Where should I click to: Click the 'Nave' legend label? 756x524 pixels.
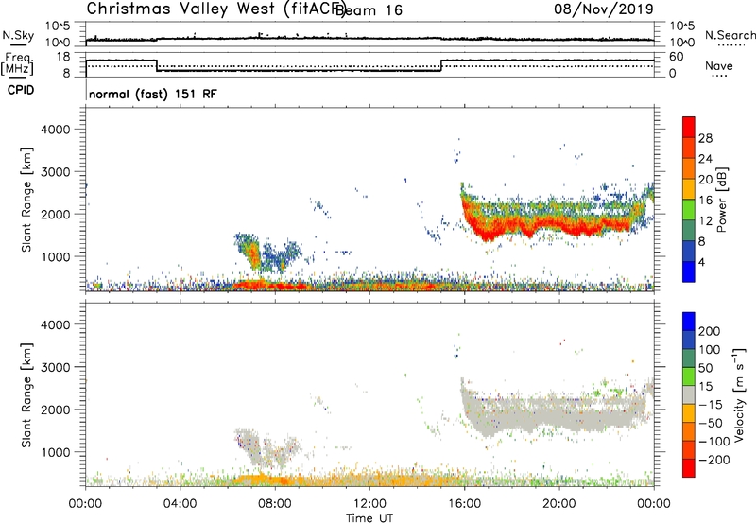719,65
